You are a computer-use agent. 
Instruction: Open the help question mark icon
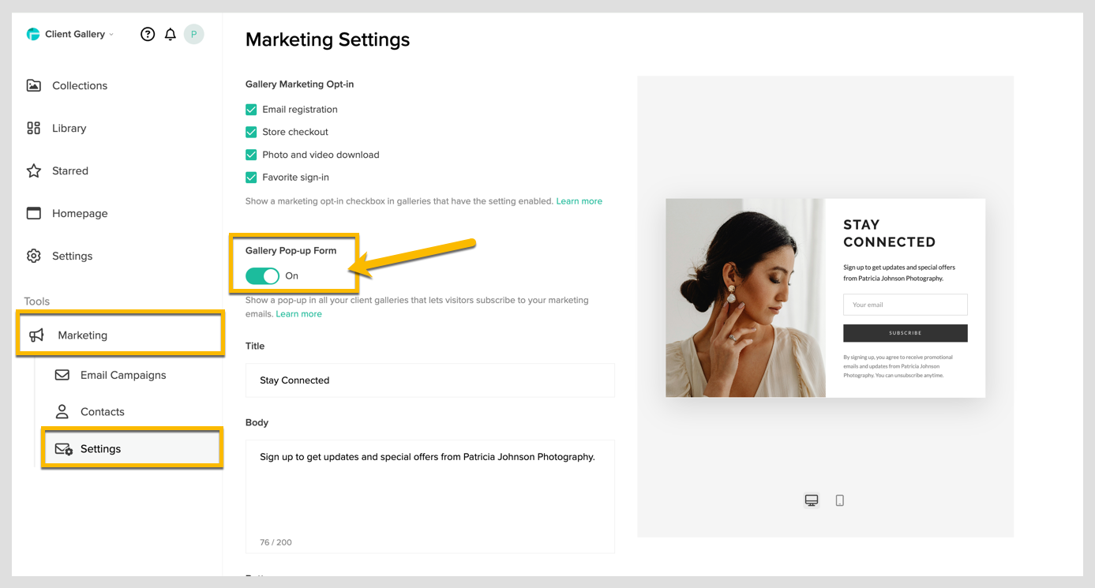point(148,34)
